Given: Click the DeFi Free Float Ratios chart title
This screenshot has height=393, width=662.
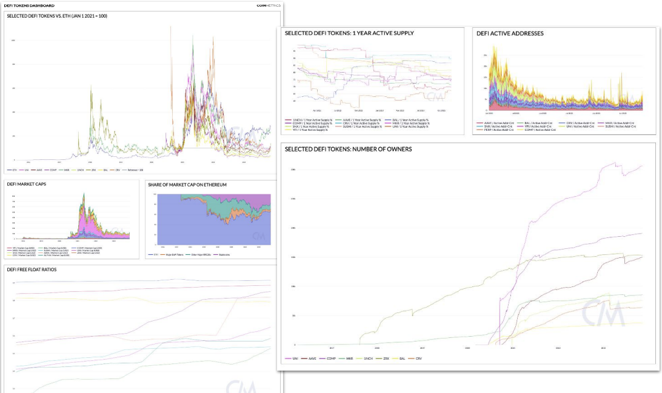Looking at the screenshot, I should (32, 269).
